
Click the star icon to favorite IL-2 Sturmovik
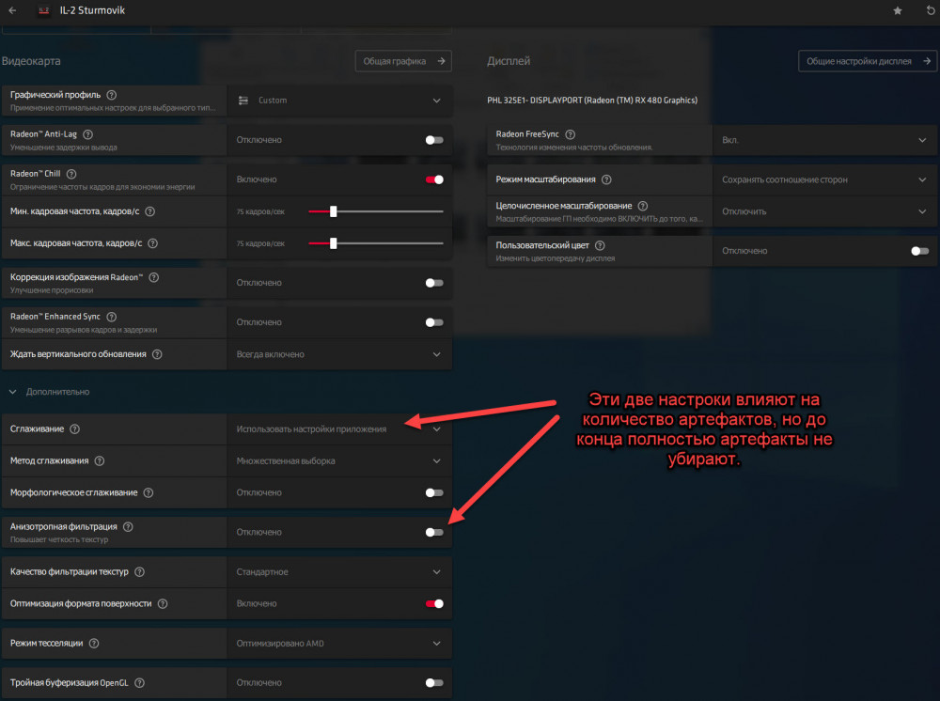pos(897,10)
